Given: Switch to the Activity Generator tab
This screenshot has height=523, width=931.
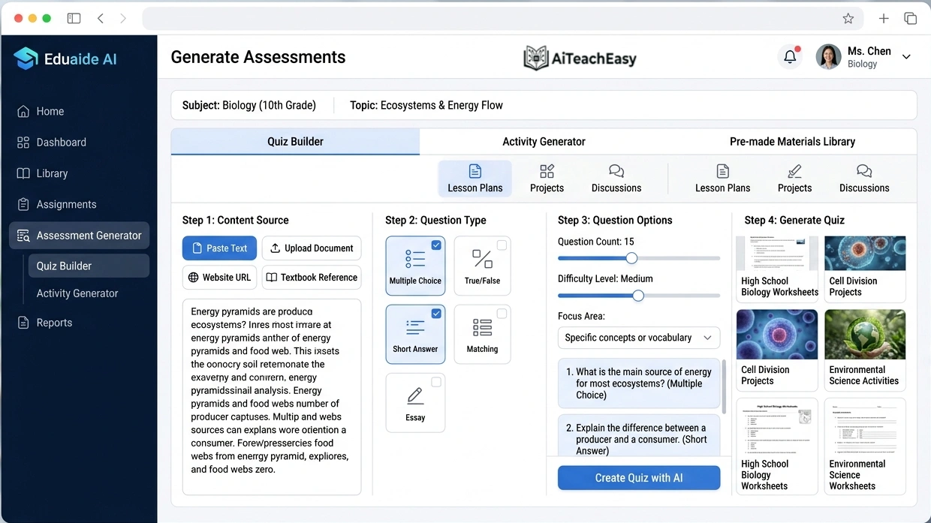Looking at the screenshot, I should tap(543, 141).
